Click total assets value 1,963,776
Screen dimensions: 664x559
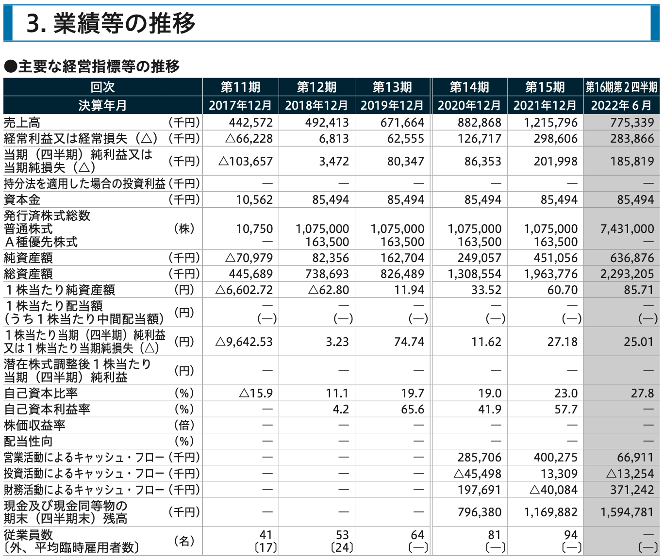(x=551, y=274)
